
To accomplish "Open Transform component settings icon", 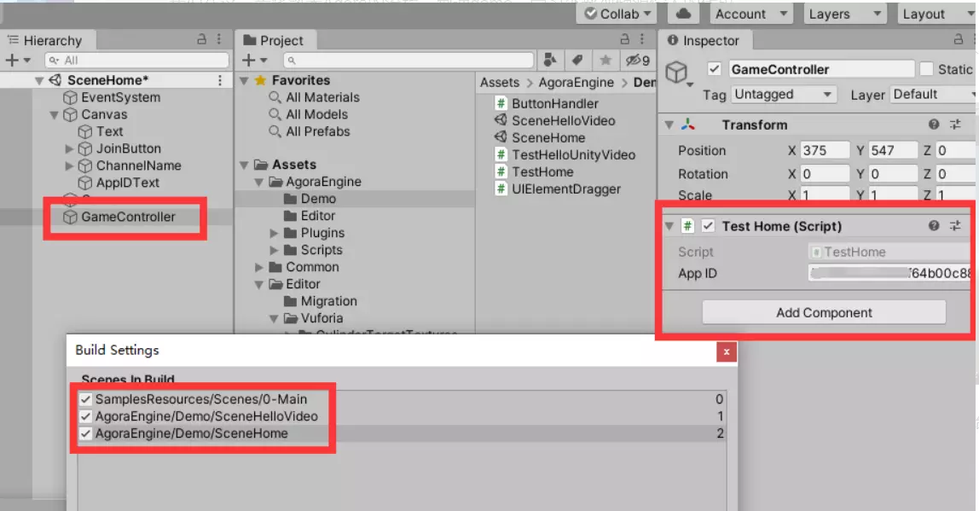I will tap(955, 125).
